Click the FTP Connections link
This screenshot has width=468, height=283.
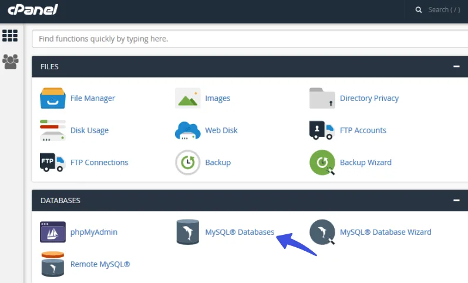99,163
